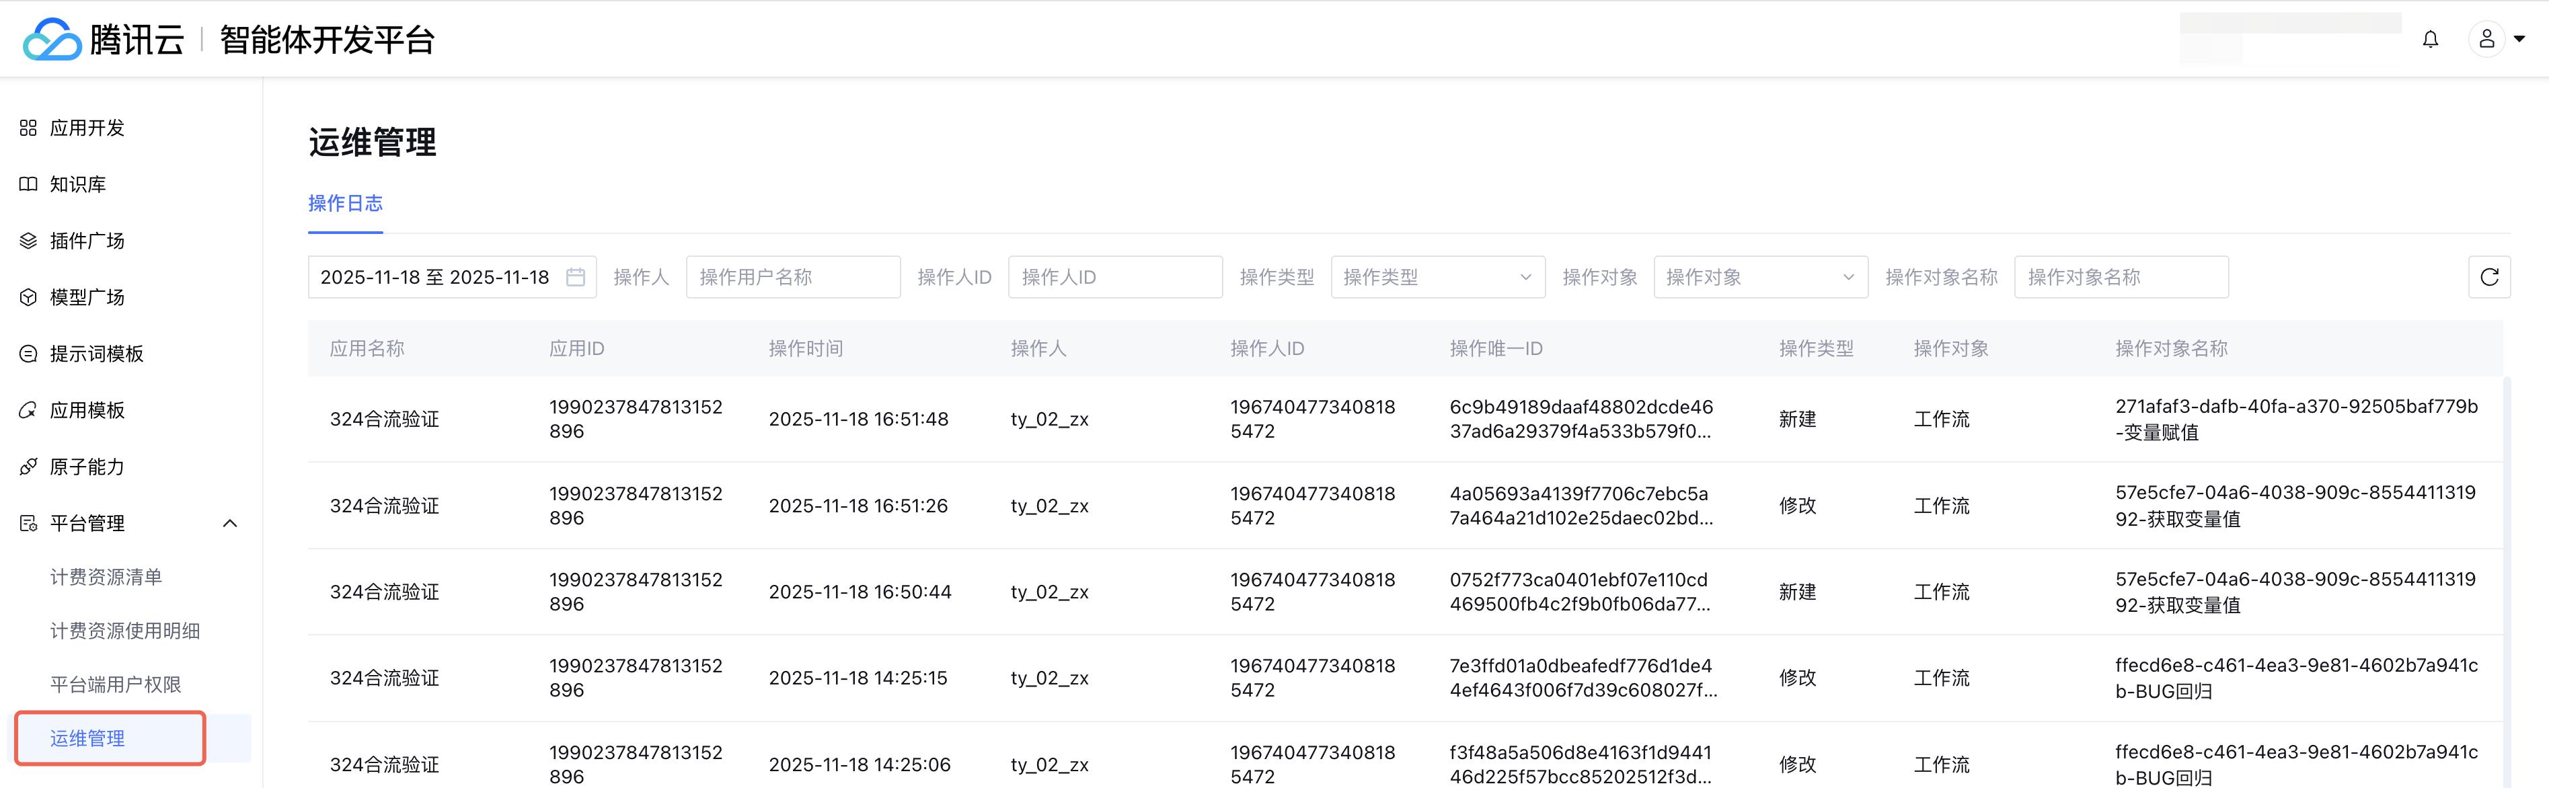Viewport: 2549px width, 788px height.
Task: Go to 知识库 in the sidebar
Action: click(77, 184)
